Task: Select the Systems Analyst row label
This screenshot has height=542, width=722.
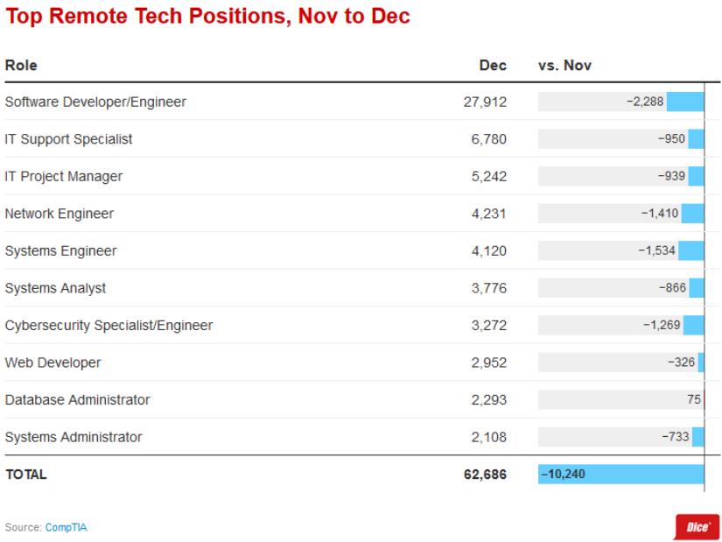Action: click(55, 288)
